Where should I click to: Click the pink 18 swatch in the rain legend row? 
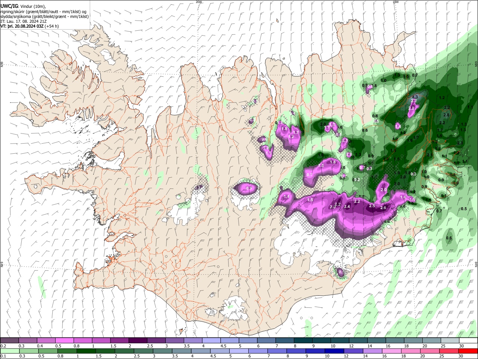pyautogui.click(x=411, y=351)
